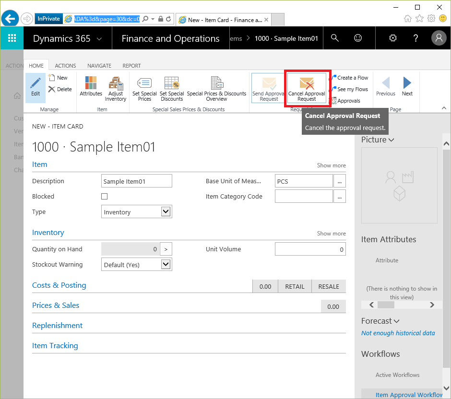Screen dimensions: 451x399
Task: Click Adjust Inventory in the ribbon
Action: [116, 89]
